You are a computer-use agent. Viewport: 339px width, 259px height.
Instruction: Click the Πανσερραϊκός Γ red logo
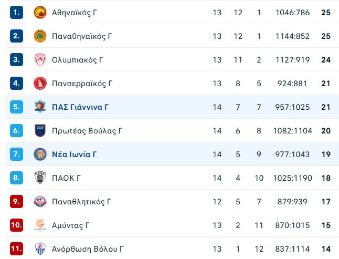click(40, 84)
